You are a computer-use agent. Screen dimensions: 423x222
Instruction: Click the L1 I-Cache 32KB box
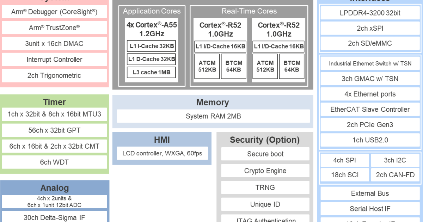click(152, 46)
